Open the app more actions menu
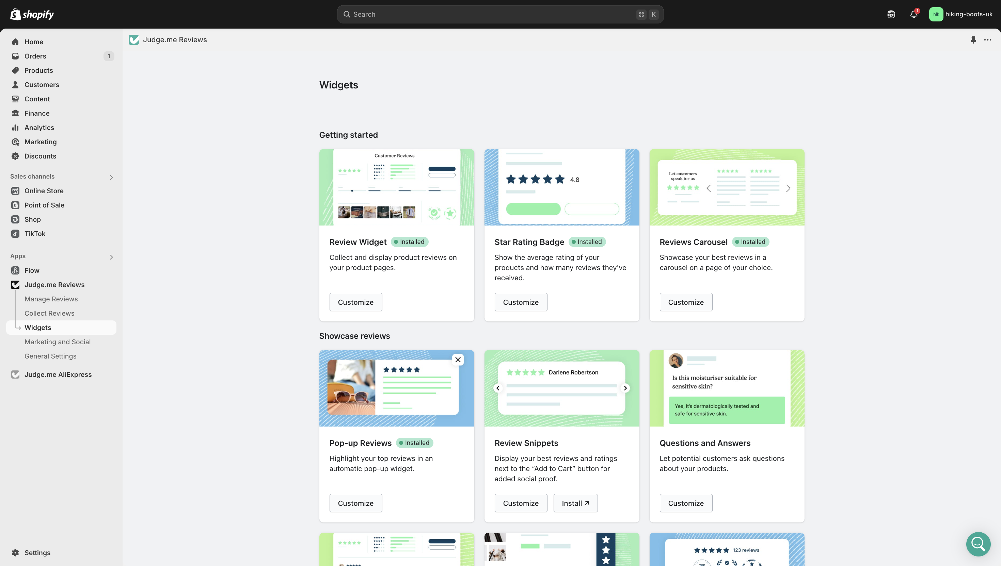This screenshot has width=1001, height=566. coord(987,40)
